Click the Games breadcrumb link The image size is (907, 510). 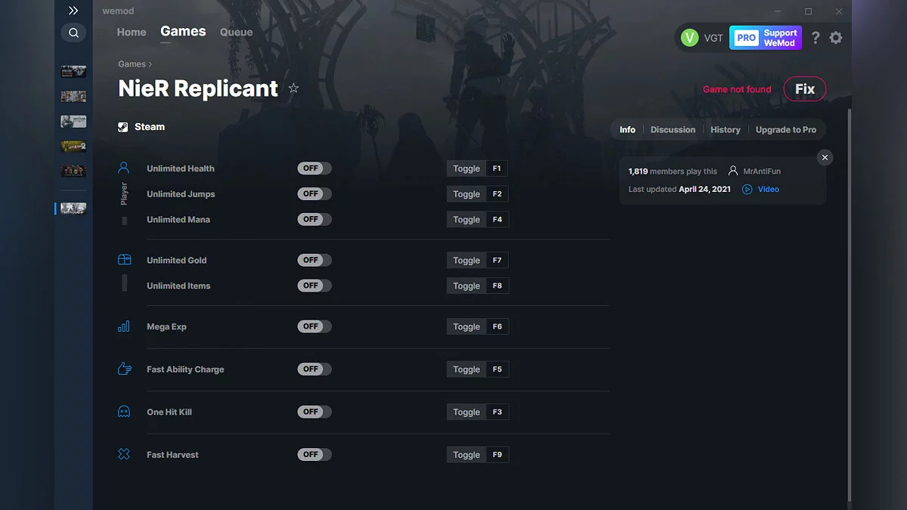132,64
